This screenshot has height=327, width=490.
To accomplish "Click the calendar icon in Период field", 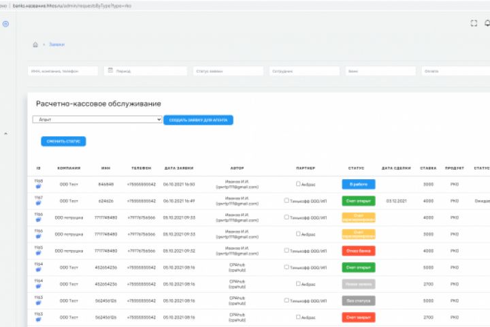I will (110, 70).
